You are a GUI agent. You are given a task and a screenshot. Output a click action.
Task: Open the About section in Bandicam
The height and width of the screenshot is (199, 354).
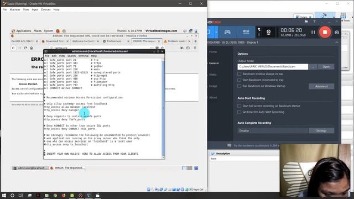pos(213,97)
